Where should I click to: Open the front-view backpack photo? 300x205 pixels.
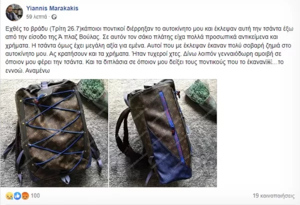coord(54,133)
